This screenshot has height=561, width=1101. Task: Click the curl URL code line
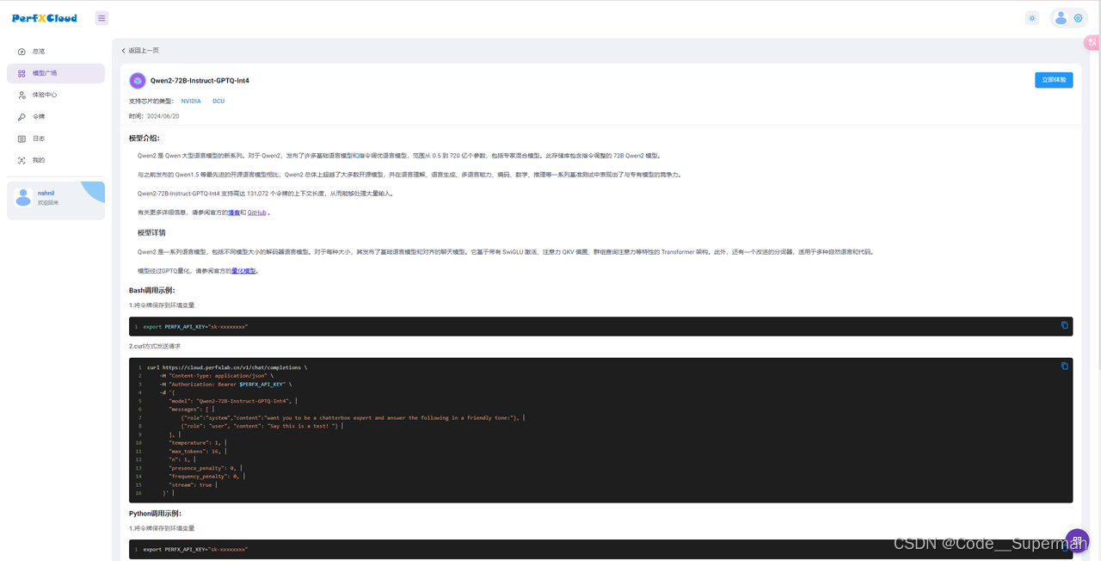(227, 367)
